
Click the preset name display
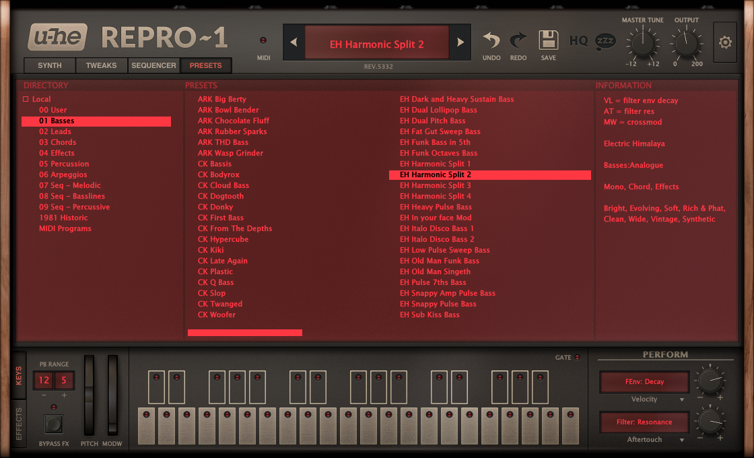[376, 43]
